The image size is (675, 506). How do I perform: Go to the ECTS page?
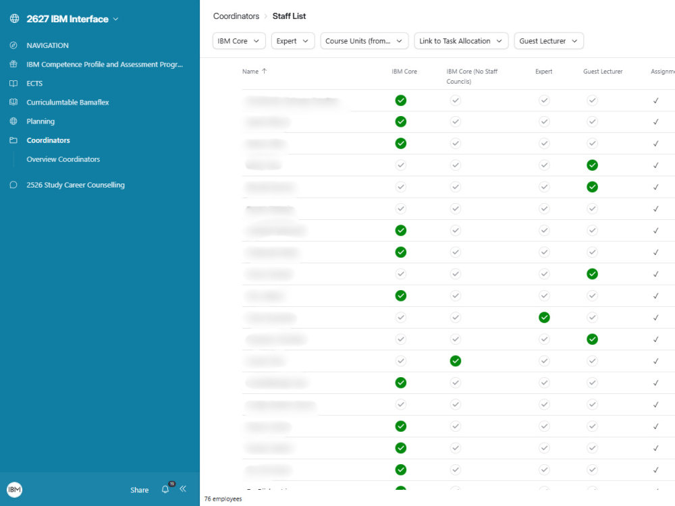pos(34,83)
